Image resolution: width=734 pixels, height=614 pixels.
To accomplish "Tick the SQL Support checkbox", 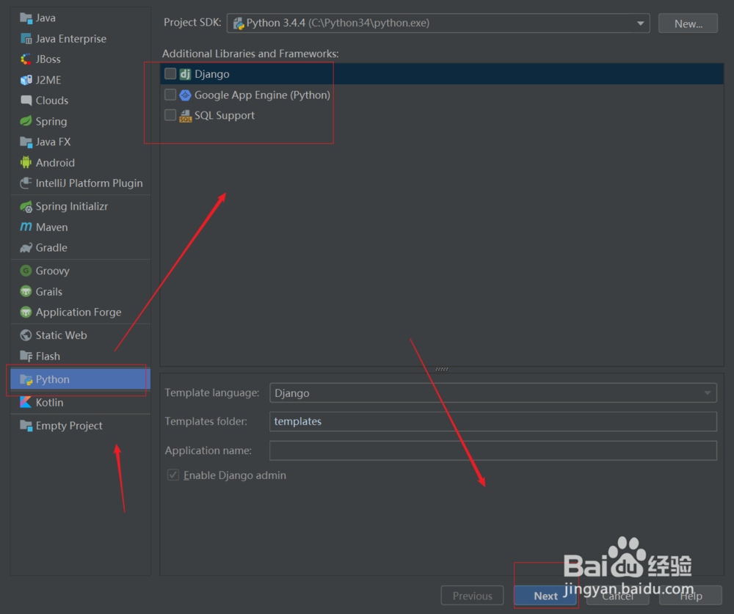I will click(170, 116).
